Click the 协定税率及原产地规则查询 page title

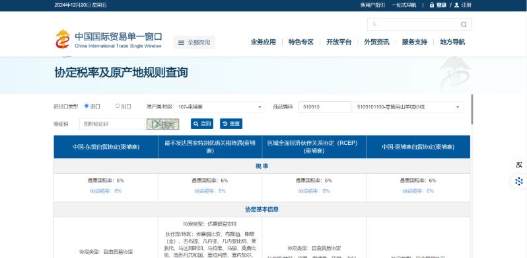[121, 72]
